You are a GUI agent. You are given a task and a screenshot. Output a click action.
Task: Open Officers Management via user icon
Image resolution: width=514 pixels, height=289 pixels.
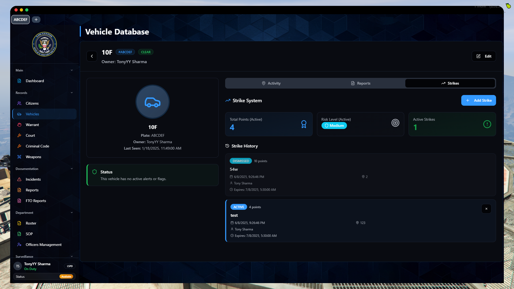(19, 245)
